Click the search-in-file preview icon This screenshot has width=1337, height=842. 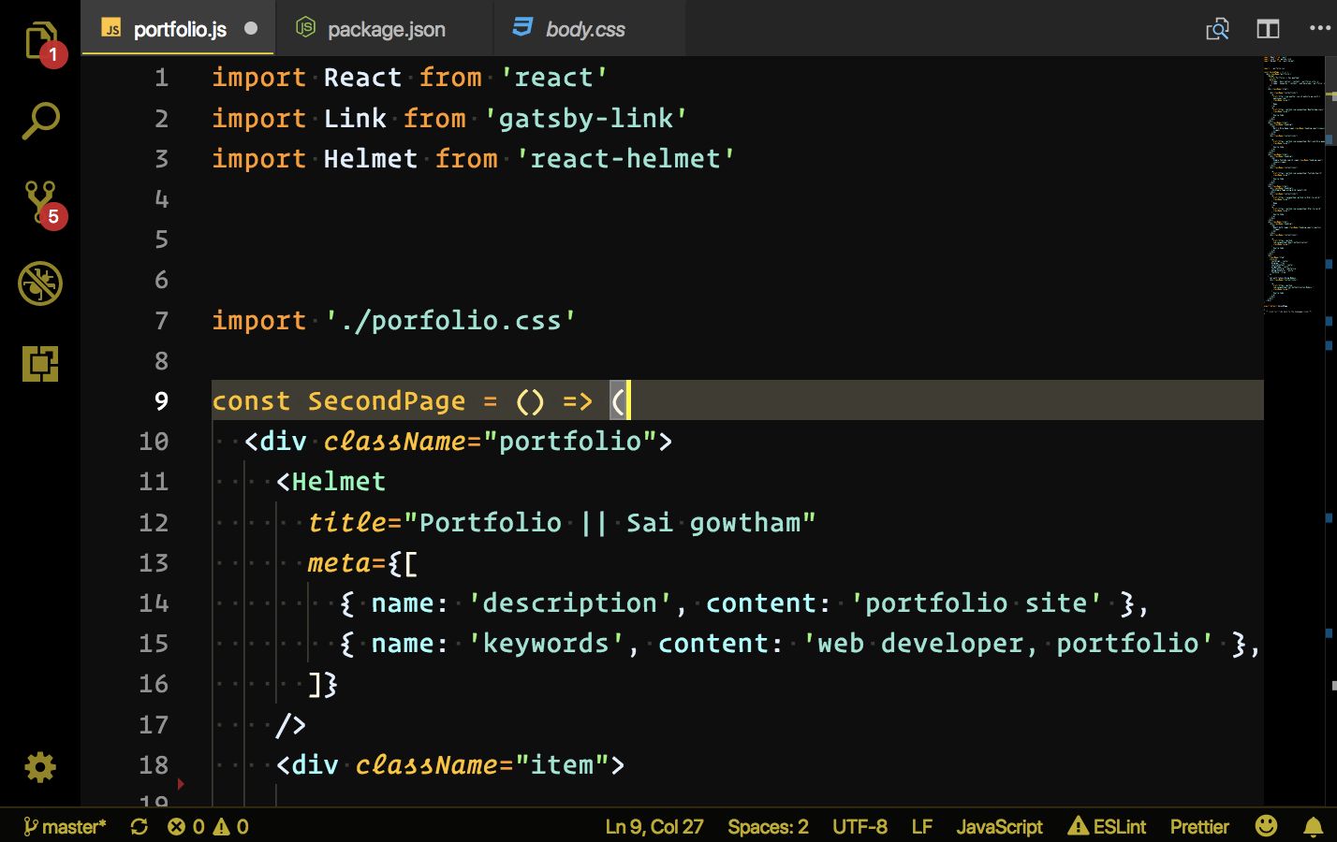(x=1217, y=29)
